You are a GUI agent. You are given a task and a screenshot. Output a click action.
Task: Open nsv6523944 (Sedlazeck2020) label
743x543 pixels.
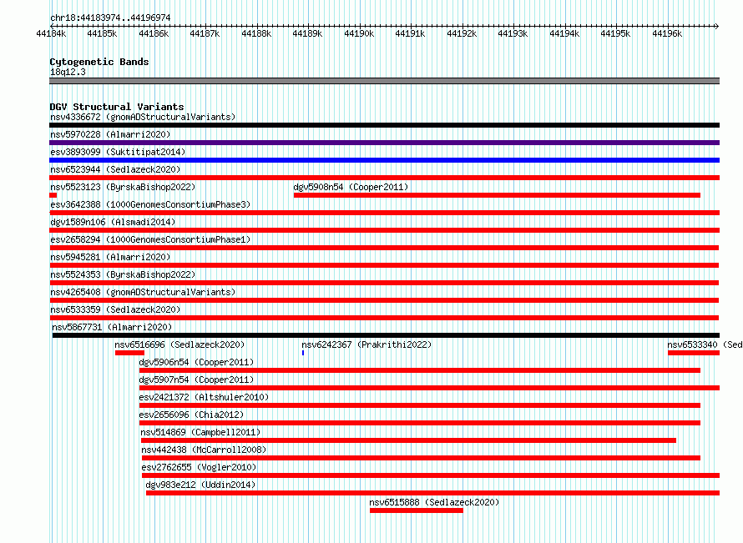point(115,169)
